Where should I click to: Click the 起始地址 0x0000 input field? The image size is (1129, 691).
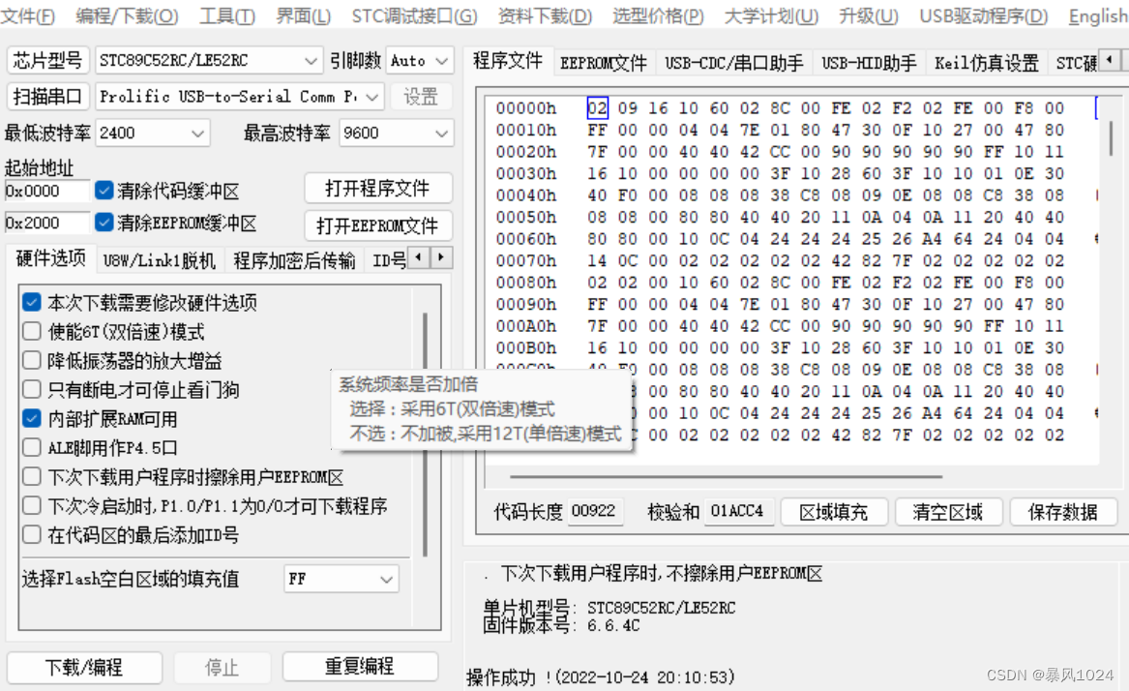[44, 191]
